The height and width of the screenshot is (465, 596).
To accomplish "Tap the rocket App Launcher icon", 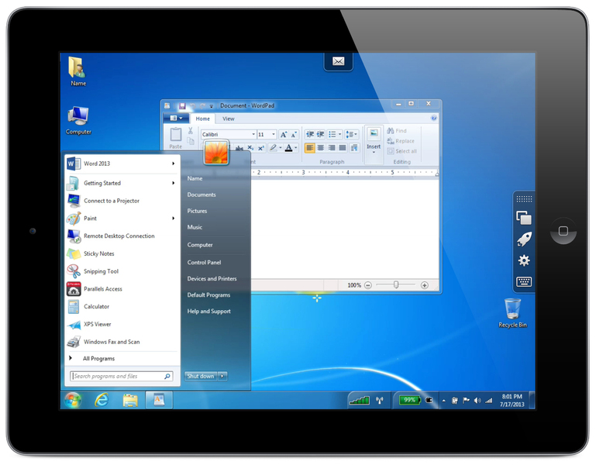I will tap(524, 239).
